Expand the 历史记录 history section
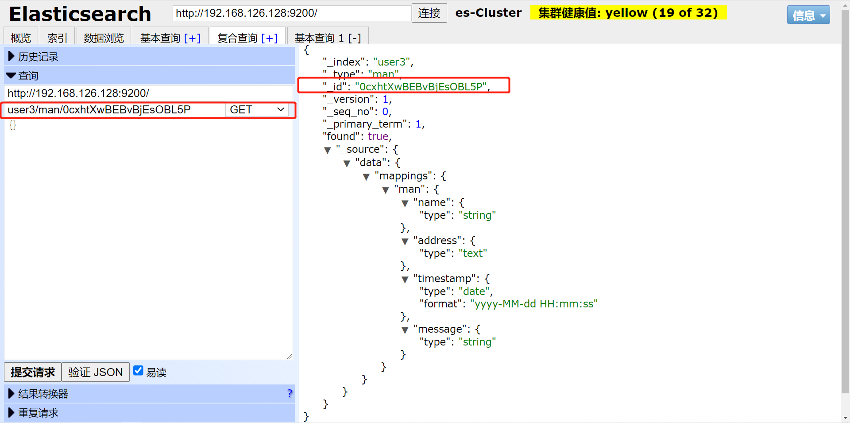The height and width of the screenshot is (423, 850). (11, 56)
